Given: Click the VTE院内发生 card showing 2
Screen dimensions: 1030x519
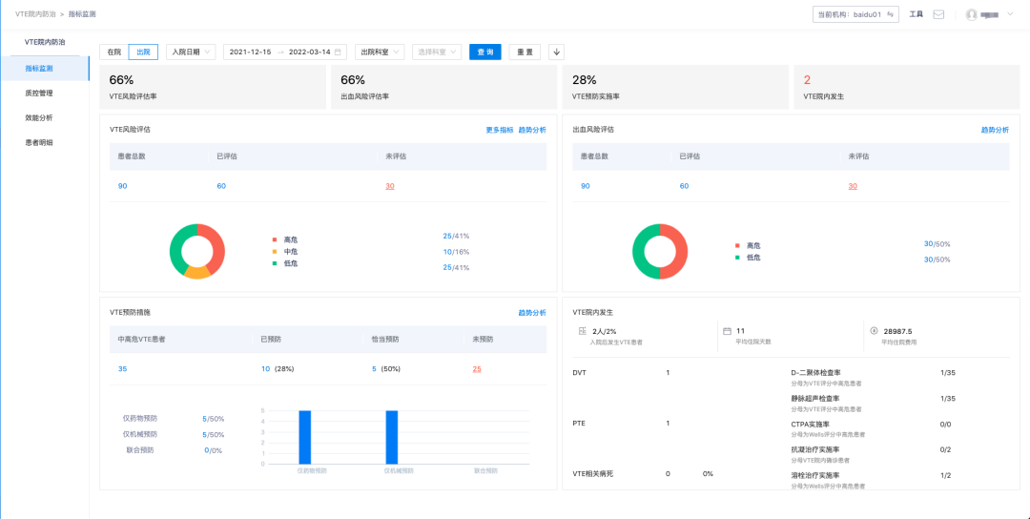Looking at the screenshot, I should (x=907, y=88).
